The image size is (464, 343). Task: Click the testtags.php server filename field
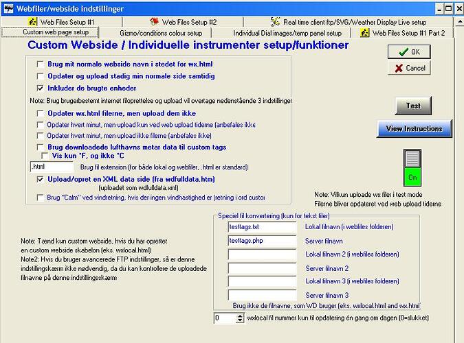coord(262,241)
